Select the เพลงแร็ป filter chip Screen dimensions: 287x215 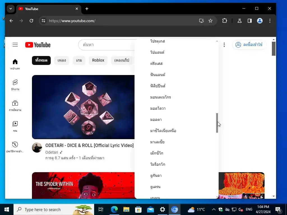coord(122,60)
